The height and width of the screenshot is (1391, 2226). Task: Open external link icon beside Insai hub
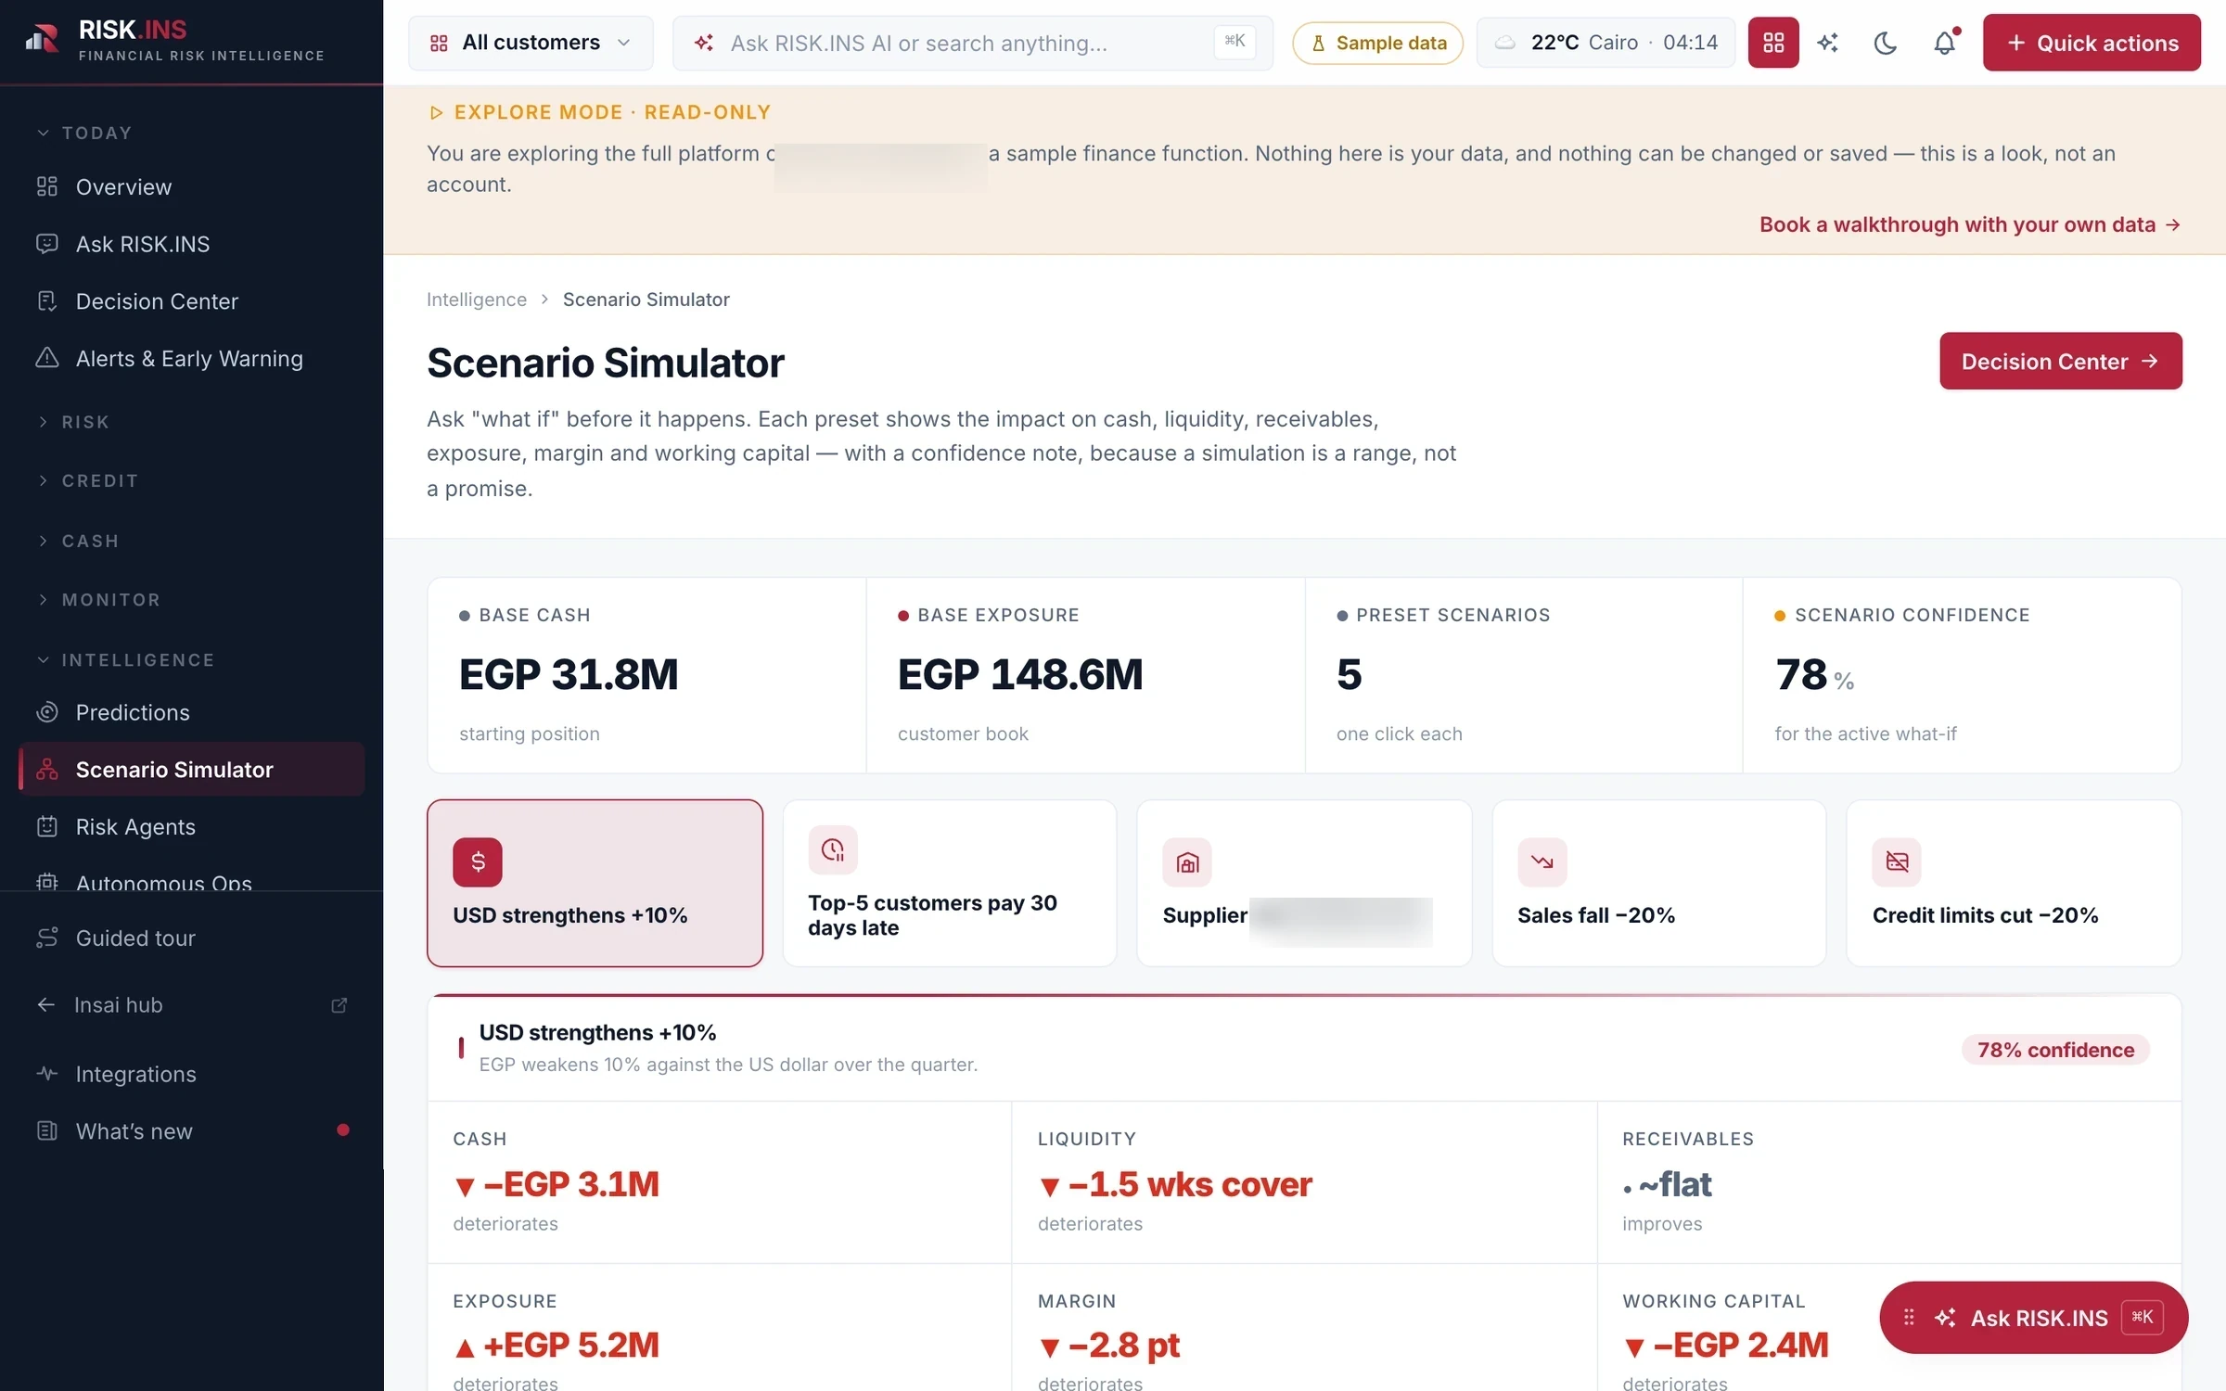click(339, 1005)
